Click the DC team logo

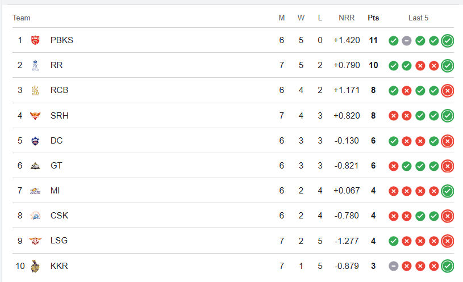point(36,140)
